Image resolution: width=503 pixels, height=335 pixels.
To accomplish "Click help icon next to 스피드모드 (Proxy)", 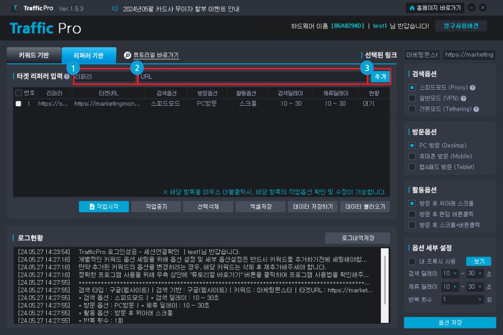I will pyautogui.click(x=472, y=88).
